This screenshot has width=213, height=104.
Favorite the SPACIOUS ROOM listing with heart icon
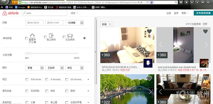click(x=149, y=31)
